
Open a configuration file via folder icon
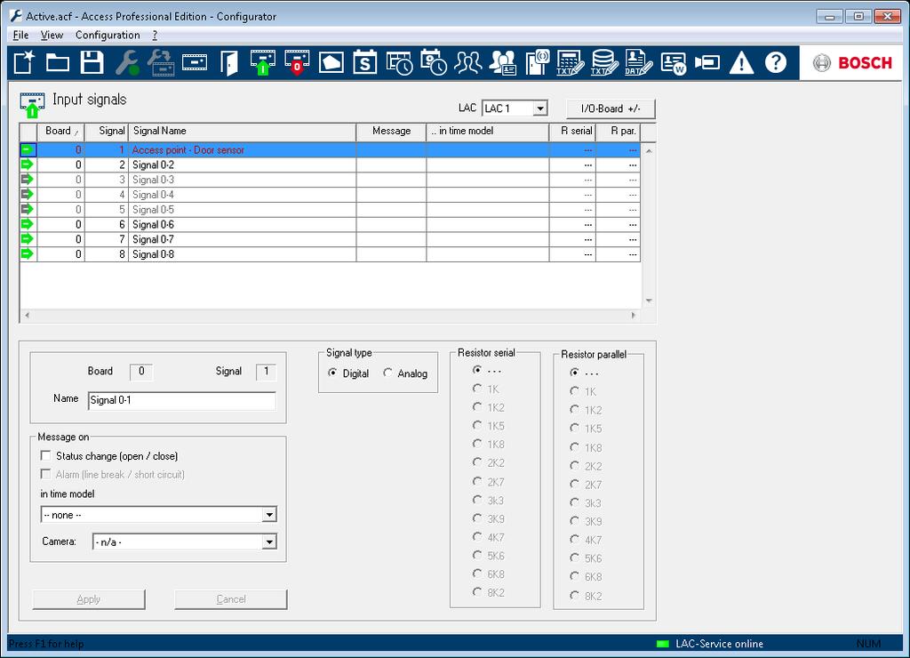(x=58, y=62)
